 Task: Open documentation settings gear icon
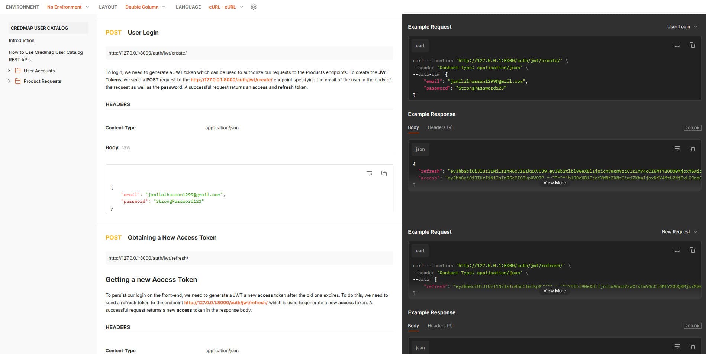click(x=254, y=7)
